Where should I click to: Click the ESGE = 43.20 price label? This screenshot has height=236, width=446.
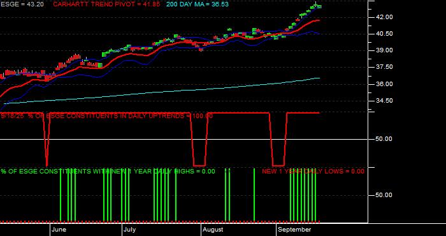click(22, 4)
